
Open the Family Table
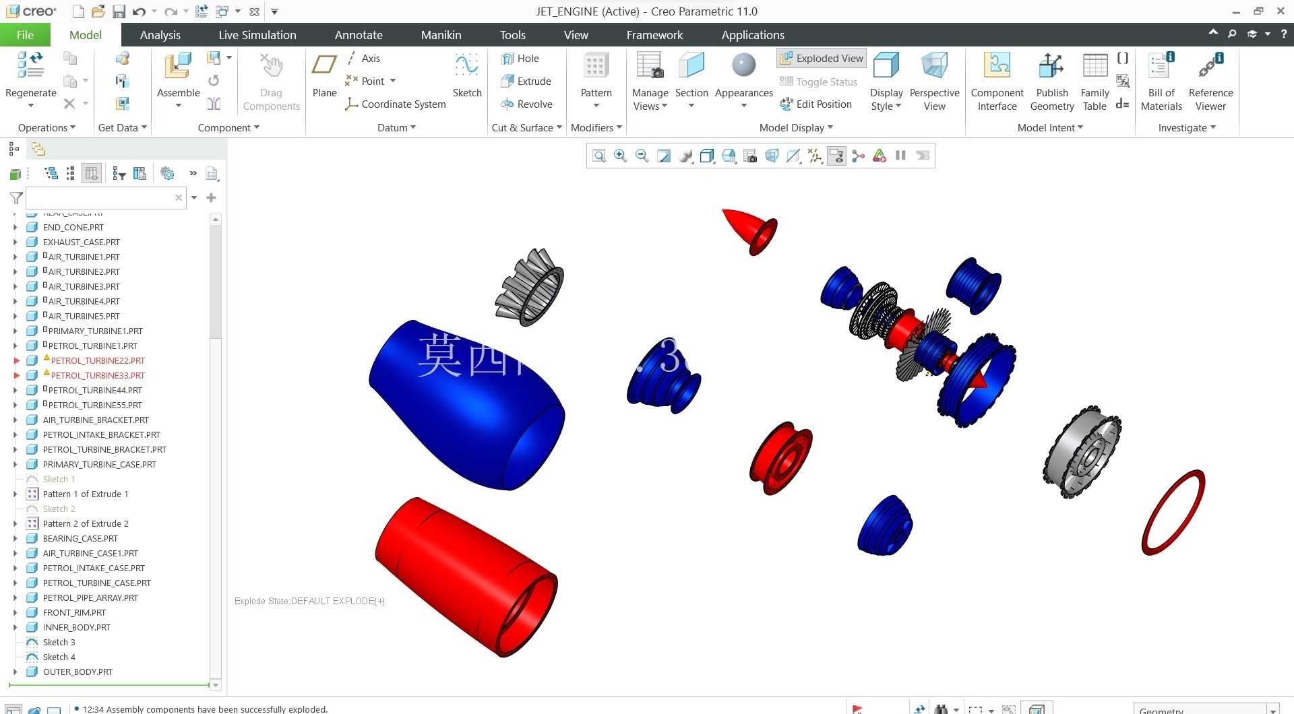point(1095,66)
